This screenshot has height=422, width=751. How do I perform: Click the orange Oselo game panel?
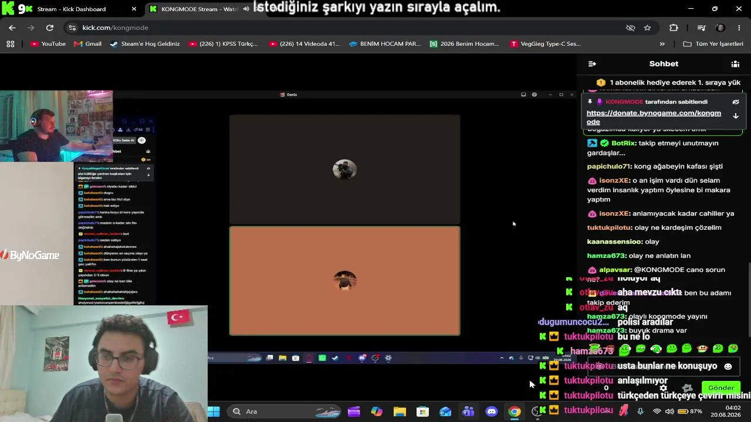tap(345, 281)
